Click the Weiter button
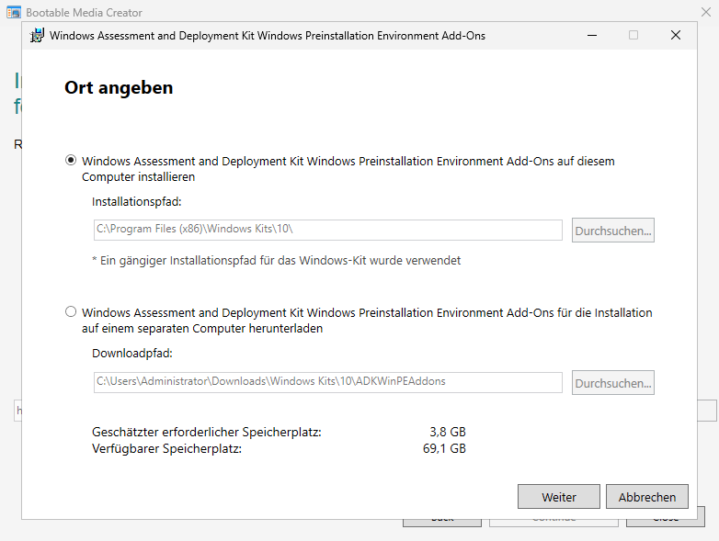 coord(558,497)
